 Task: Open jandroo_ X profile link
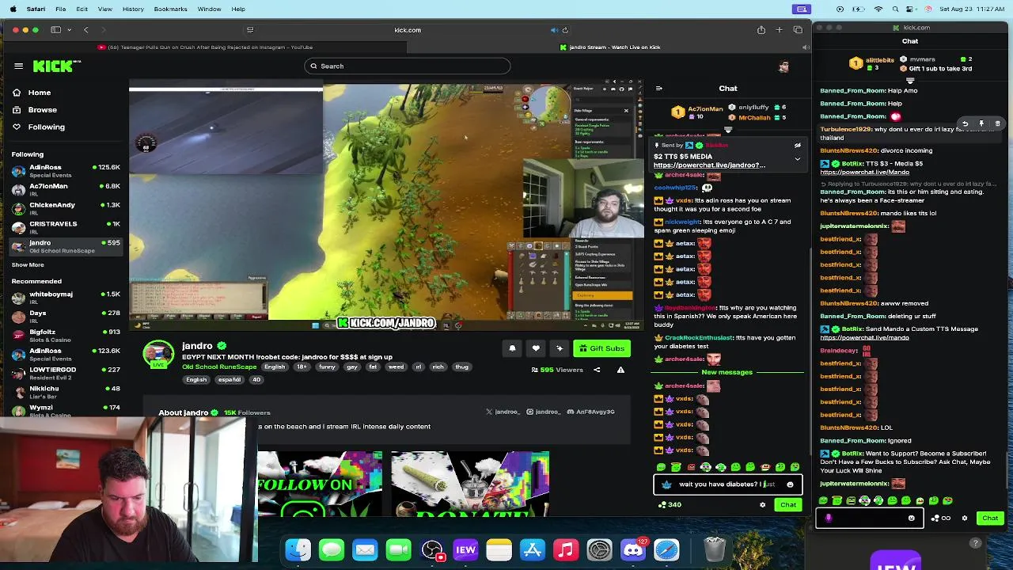click(503, 412)
